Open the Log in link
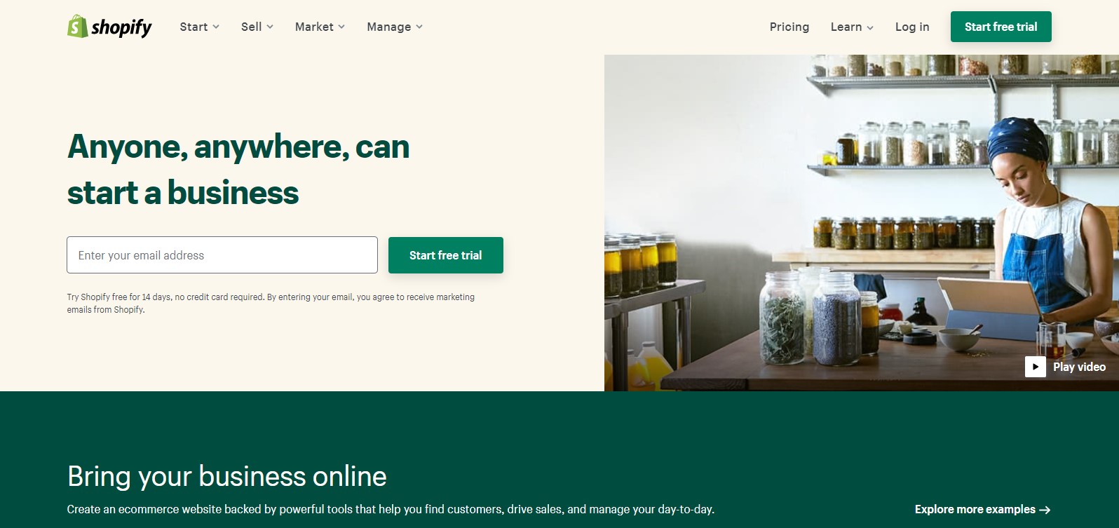The width and height of the screenshot is (1119, 528). coord(912,27)
